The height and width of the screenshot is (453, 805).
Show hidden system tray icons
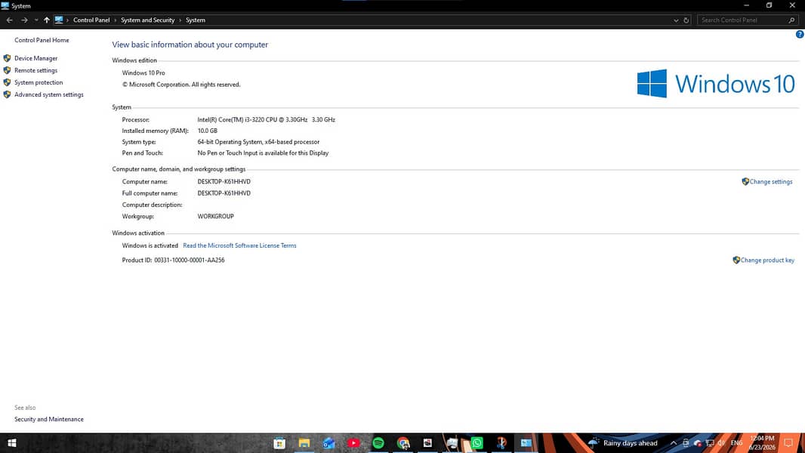point(674,443)
